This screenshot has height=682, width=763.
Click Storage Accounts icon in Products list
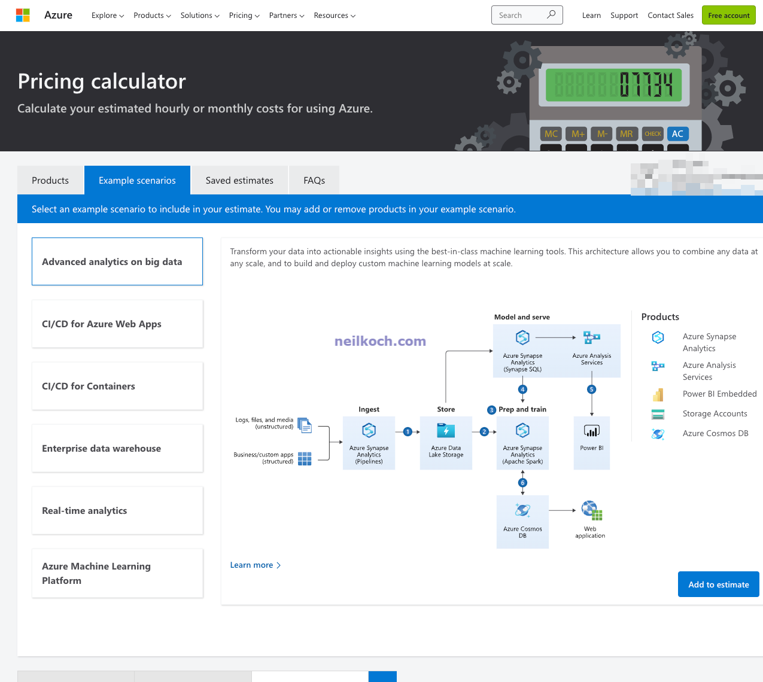[x=658, y=414]
